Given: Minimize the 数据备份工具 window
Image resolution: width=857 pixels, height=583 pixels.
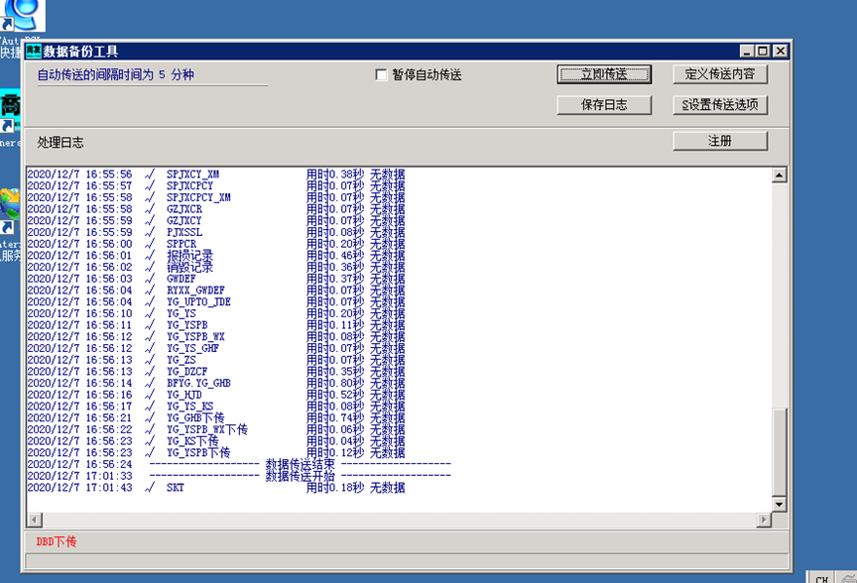Looking at the screenshot, I should tap(747, 51).
